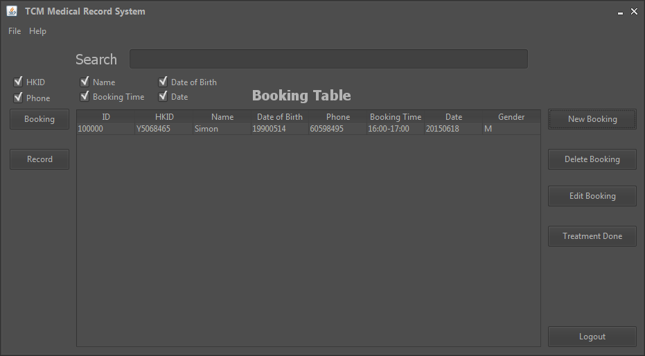The image size is (645, 356).
Task: Click the Phone column header
Action: (x=337, y=117)
